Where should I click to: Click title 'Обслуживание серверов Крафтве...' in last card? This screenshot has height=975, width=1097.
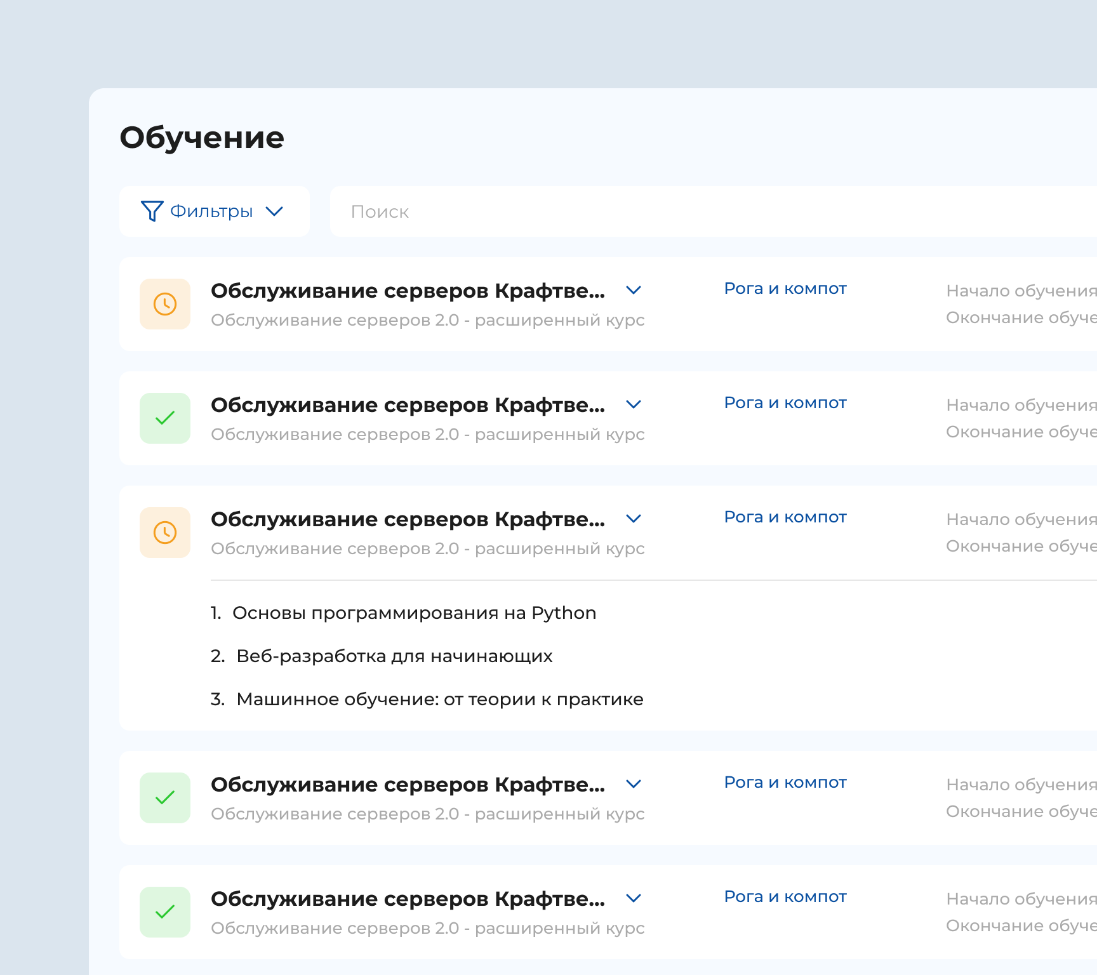pyautogui.click(x=408, y=899)
